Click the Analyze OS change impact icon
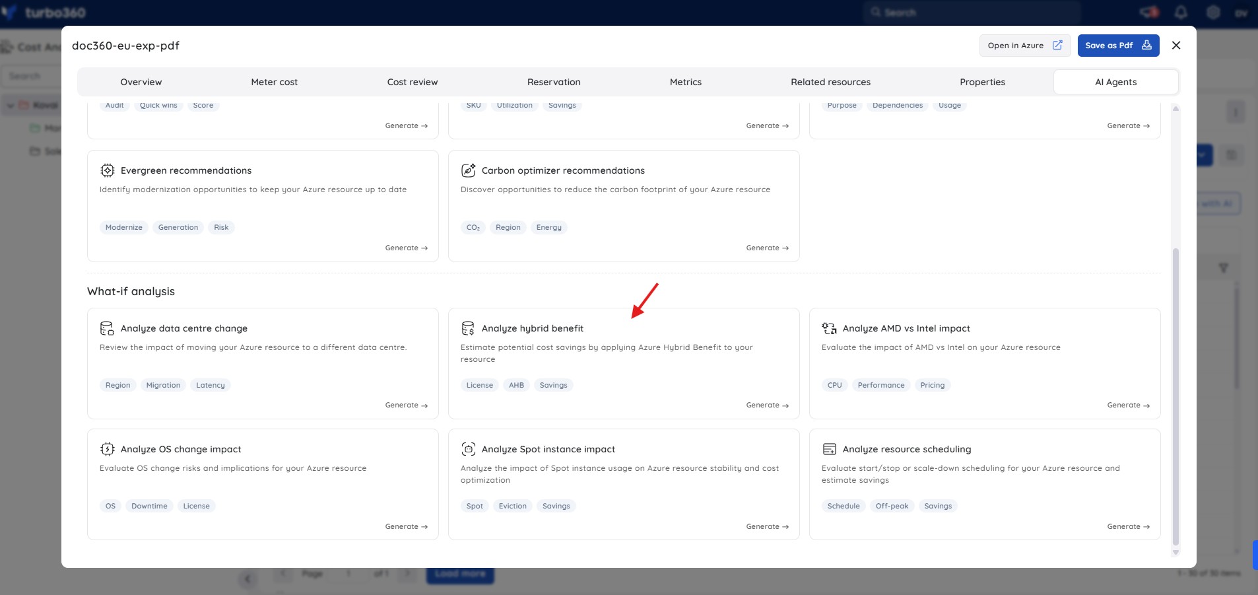 (107, 449)
